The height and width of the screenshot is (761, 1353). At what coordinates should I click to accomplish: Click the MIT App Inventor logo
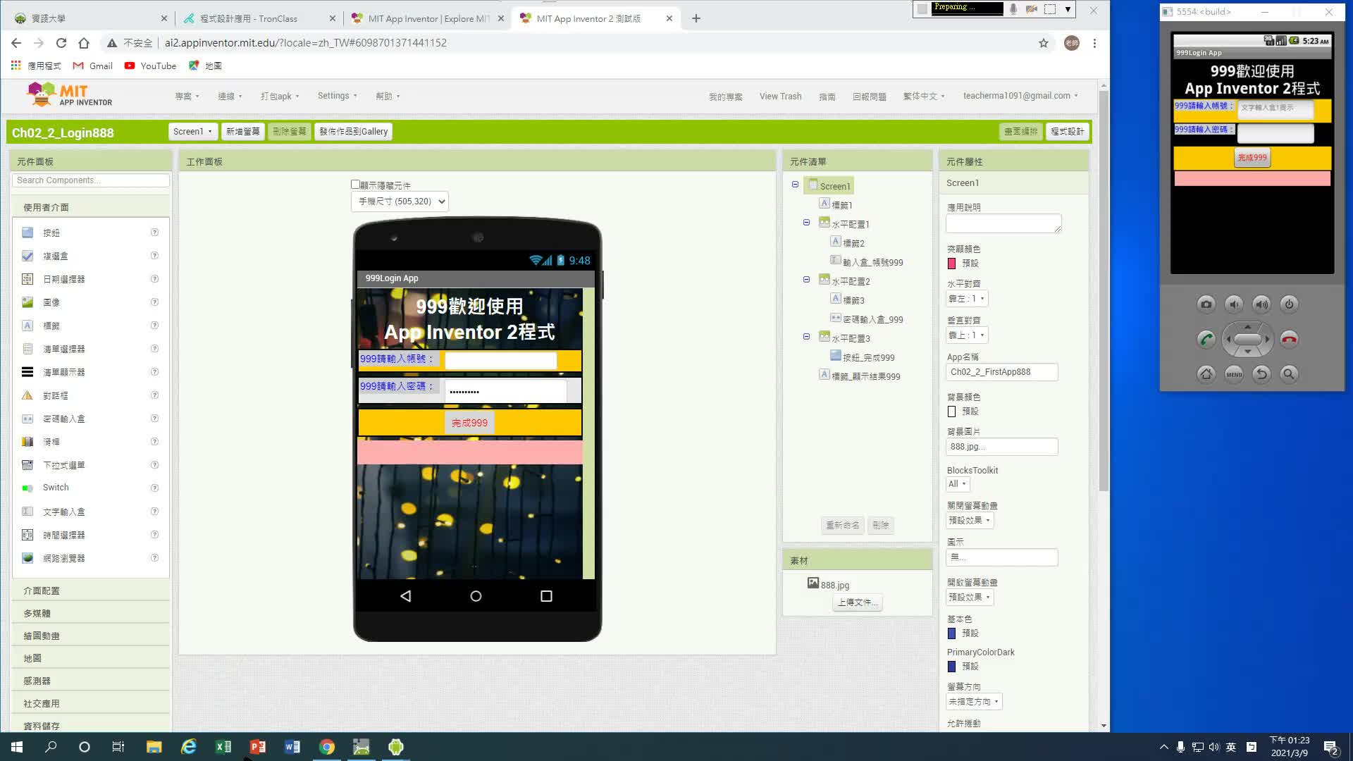[69, 94]
